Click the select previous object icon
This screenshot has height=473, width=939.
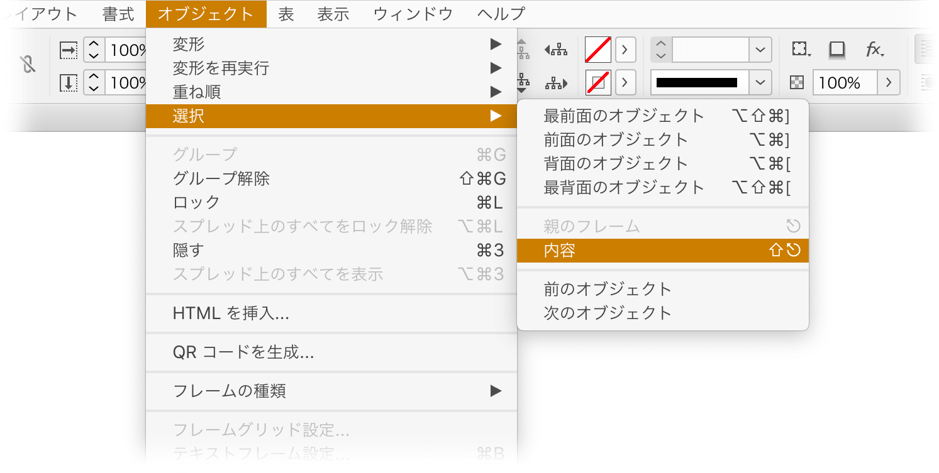[x=555, y=50]
